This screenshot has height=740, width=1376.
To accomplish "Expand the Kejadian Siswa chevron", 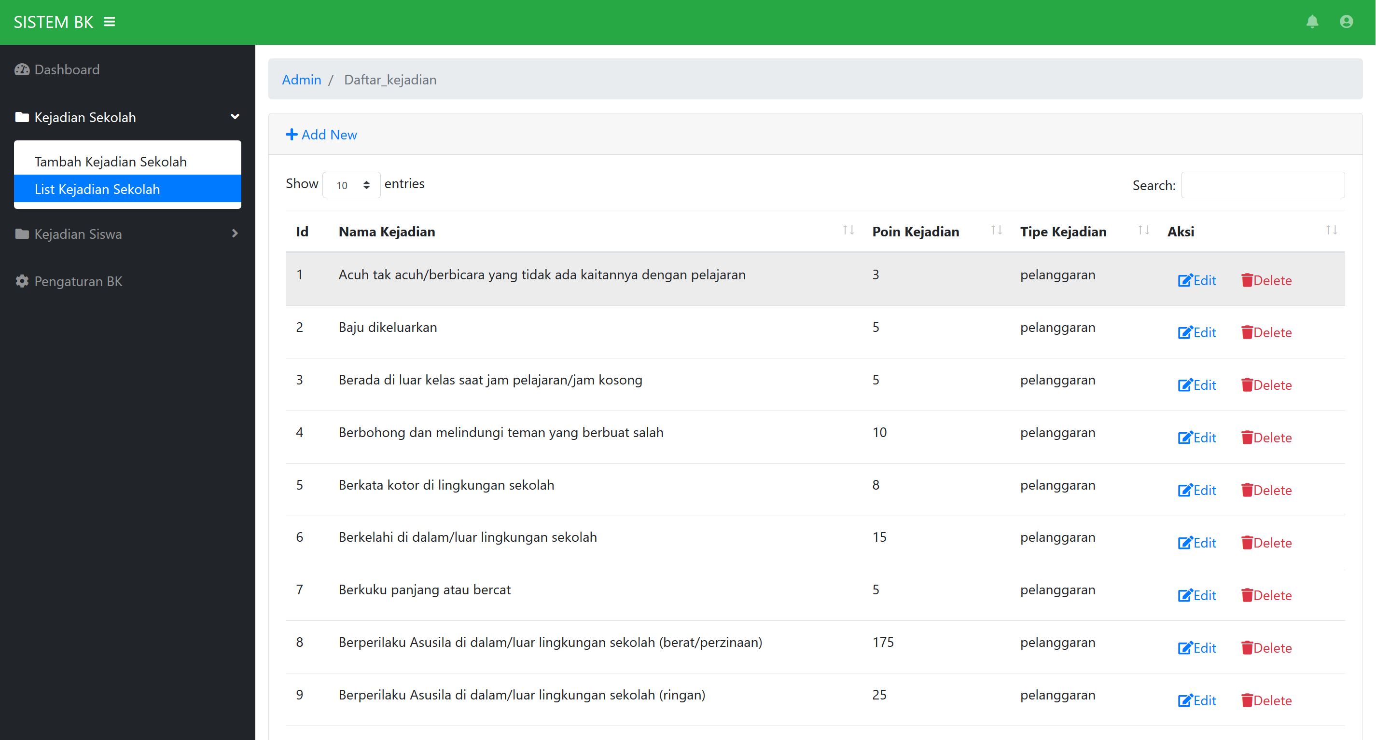I will (x=235, y=233).
